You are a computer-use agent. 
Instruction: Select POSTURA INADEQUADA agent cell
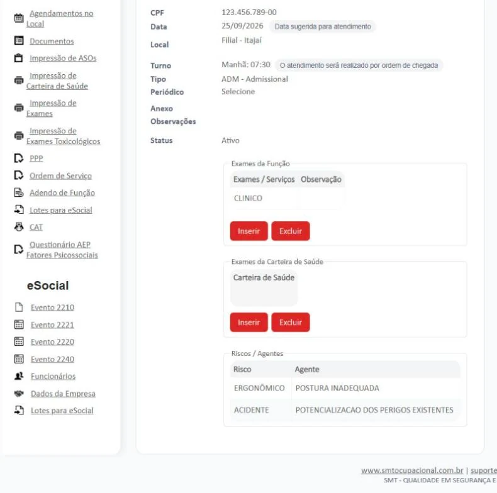pos(376,388)
